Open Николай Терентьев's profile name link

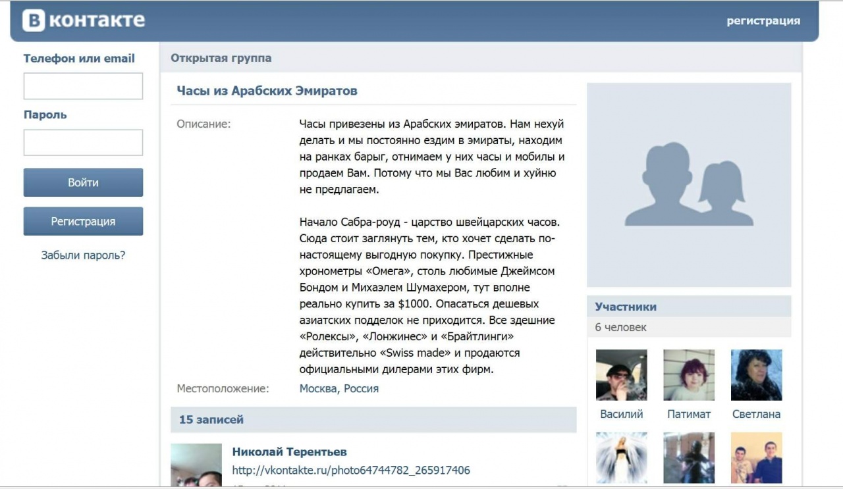tap(289, 452)
